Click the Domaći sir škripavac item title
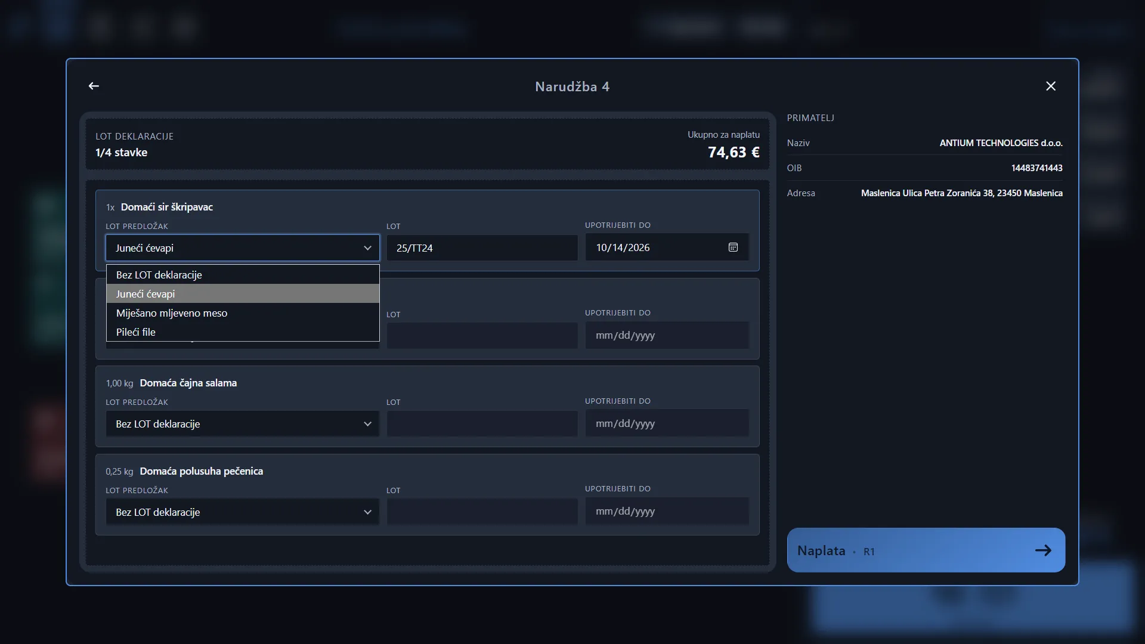 coord(167,207)
